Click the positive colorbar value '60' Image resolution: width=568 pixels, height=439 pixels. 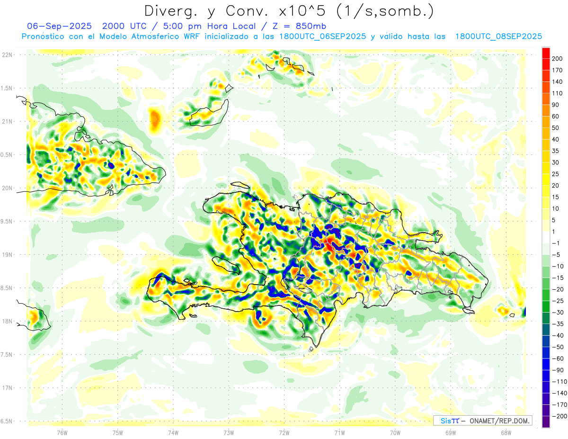556,116
